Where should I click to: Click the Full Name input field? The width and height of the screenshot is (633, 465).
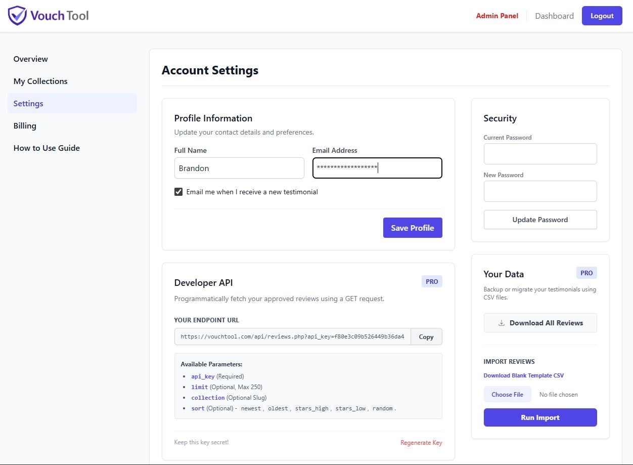(x=239, y=168)
